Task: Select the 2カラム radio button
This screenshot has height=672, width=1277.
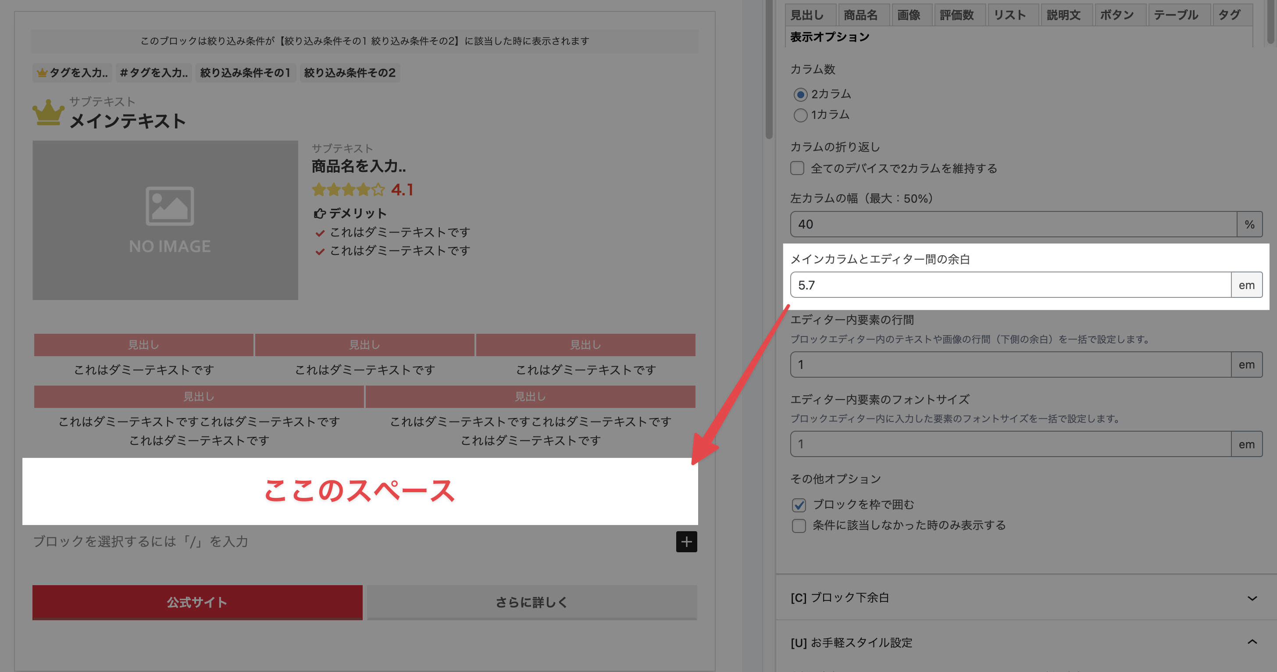Action: point(800,94)
